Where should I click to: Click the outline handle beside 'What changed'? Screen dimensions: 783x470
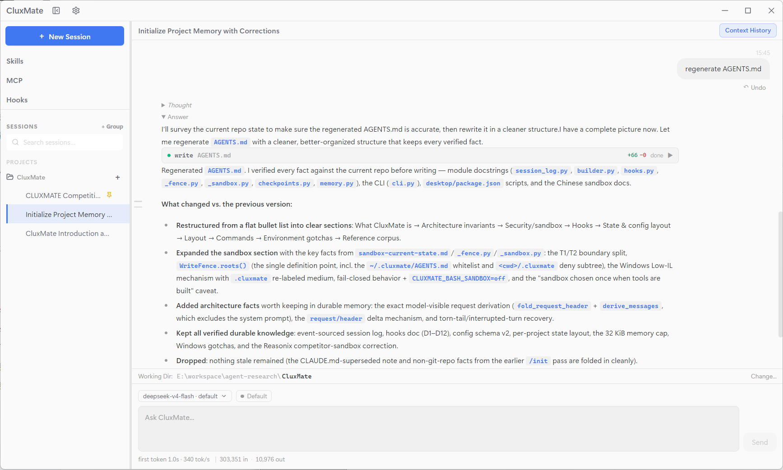point(138,204)
